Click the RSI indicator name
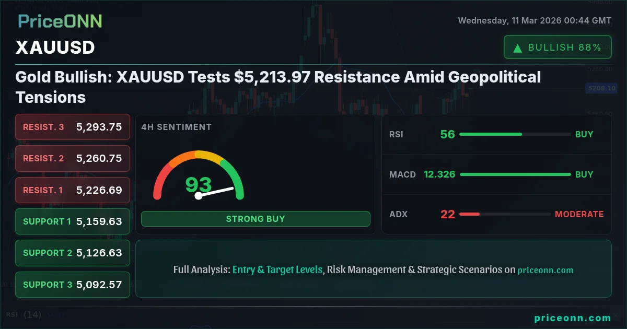 tap(396, 134)
